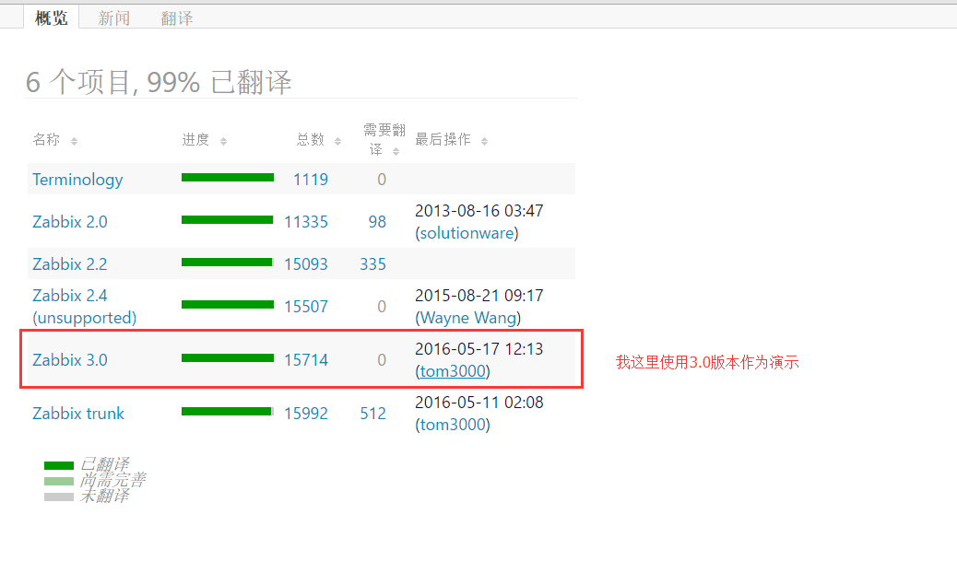Click timestamp 2016-05-17 12:13
Image resolution: width=957 pixels, height=561 pixels.
[x=479, y=349]
